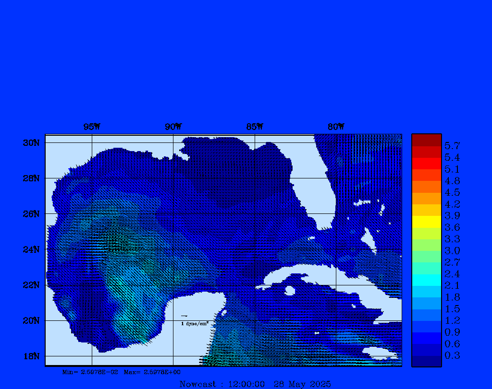Select the cyan swatch in the color legend
The image size is (492, 389).
(426, 280)
